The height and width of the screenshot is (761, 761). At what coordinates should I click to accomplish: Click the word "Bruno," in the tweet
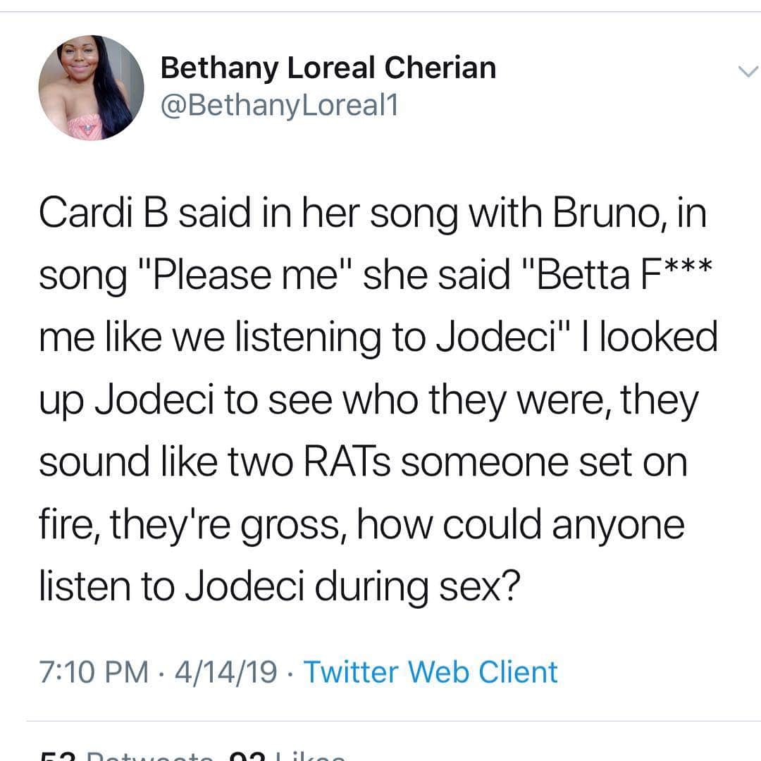[612, 214]
